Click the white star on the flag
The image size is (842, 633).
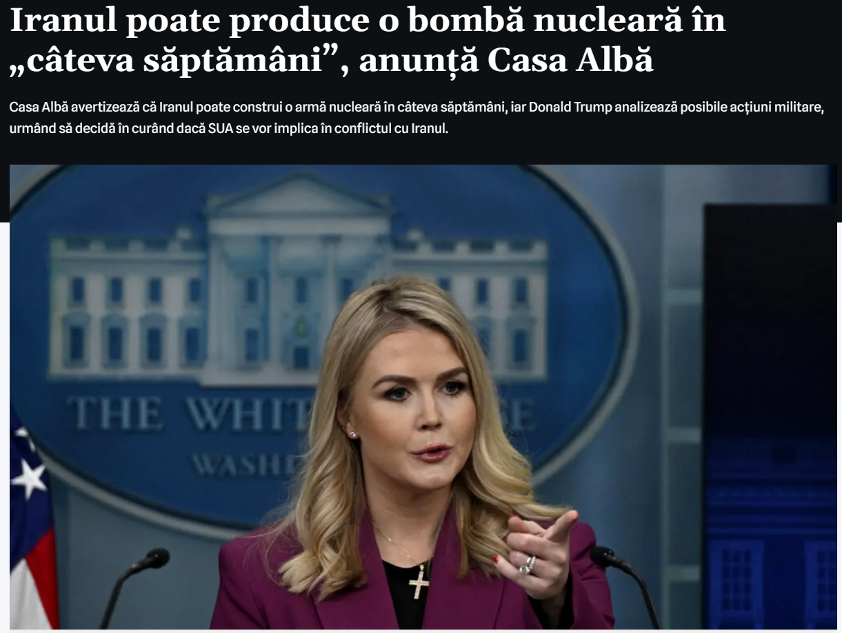(x=29, y=477)
